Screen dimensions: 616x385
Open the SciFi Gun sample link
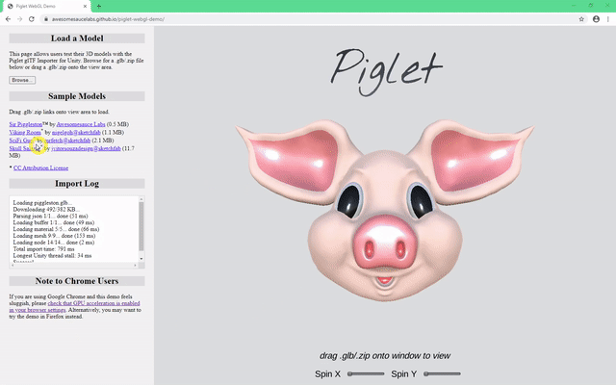(22, 141)
